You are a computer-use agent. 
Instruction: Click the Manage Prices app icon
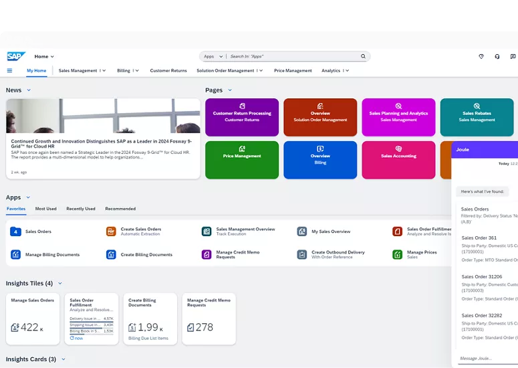397,255
